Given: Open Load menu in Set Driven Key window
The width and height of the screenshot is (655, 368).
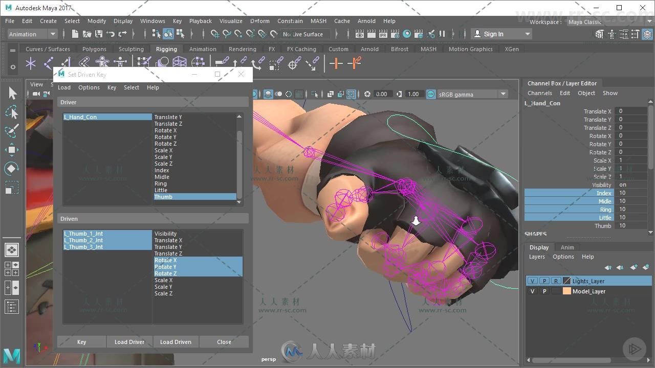Looking at the screenshot, I should (64, 87).
